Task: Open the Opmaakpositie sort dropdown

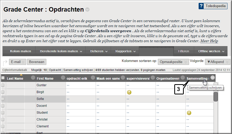Action: point(173,62)
